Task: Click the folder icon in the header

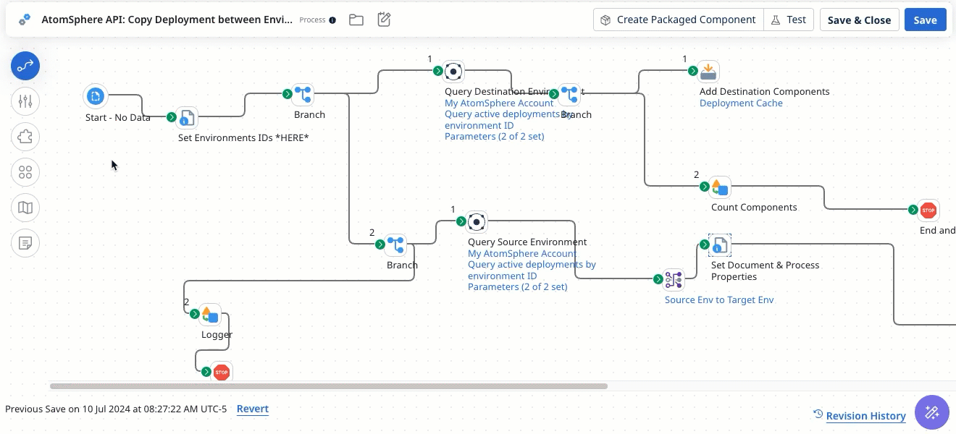Action: pyautogui.click(x=356, y=20)
